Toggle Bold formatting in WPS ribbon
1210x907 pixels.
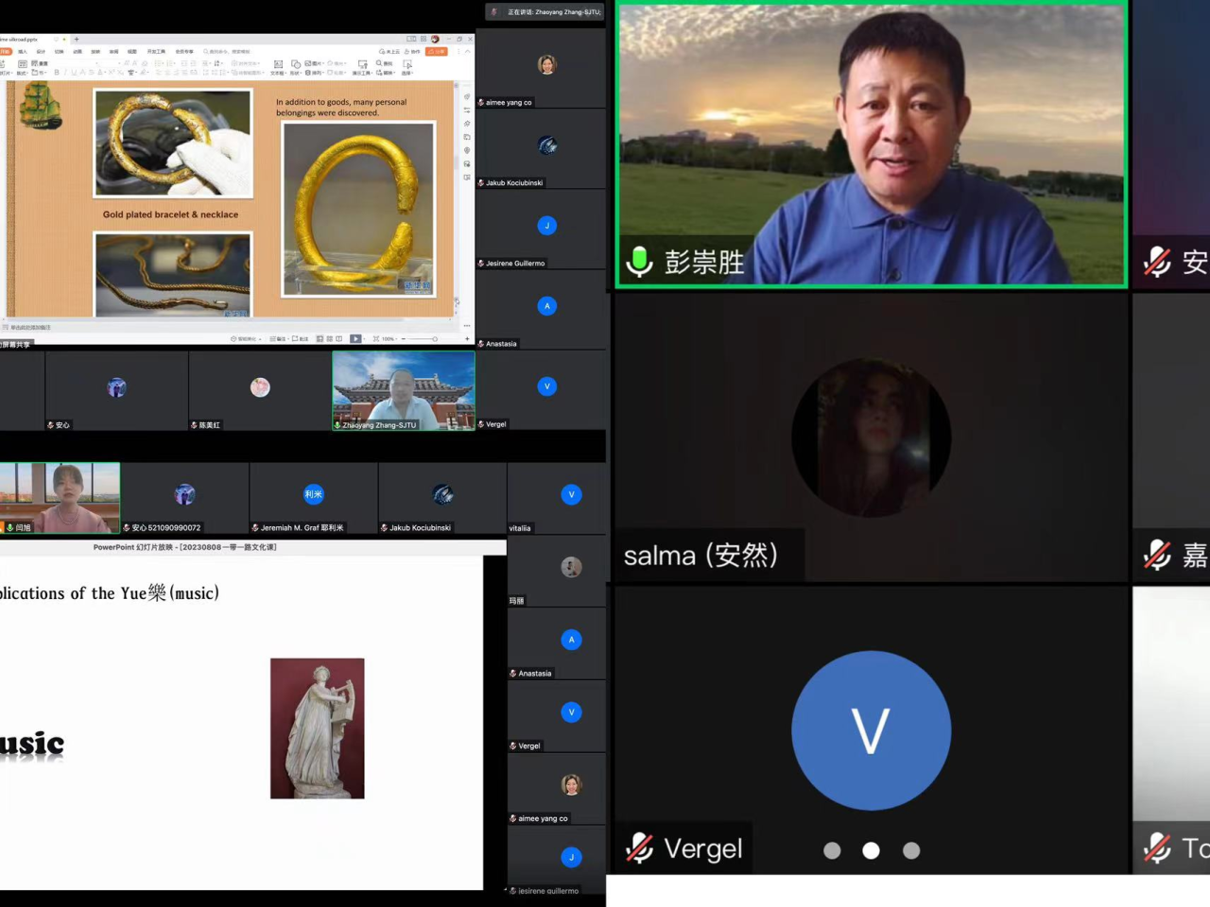click(57, 72)
